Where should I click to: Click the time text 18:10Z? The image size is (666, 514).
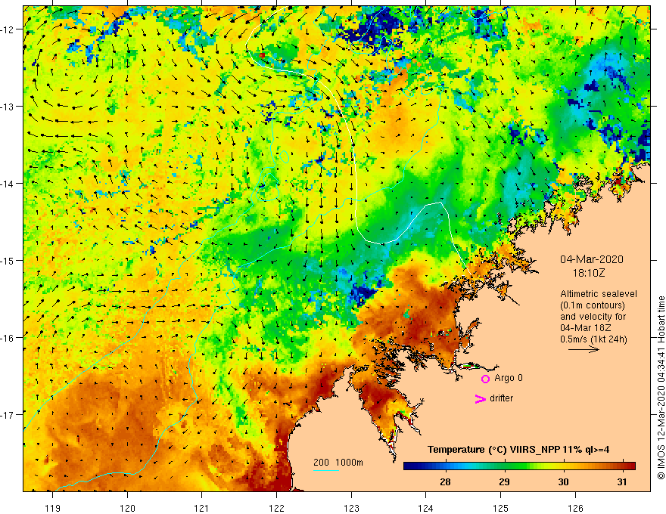(x=589, y=273)
